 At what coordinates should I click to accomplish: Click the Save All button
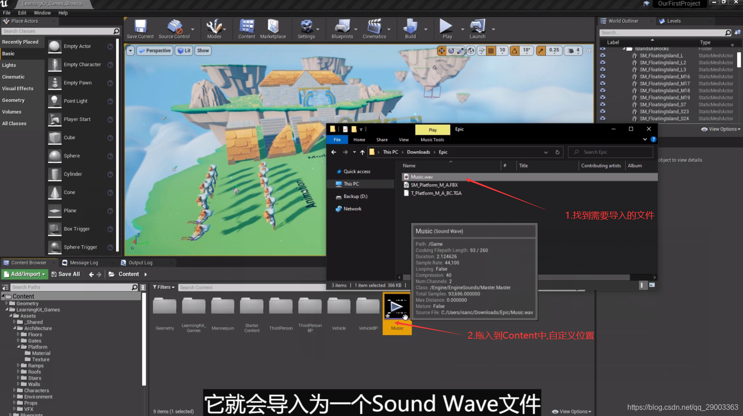[x=66, y=274]
